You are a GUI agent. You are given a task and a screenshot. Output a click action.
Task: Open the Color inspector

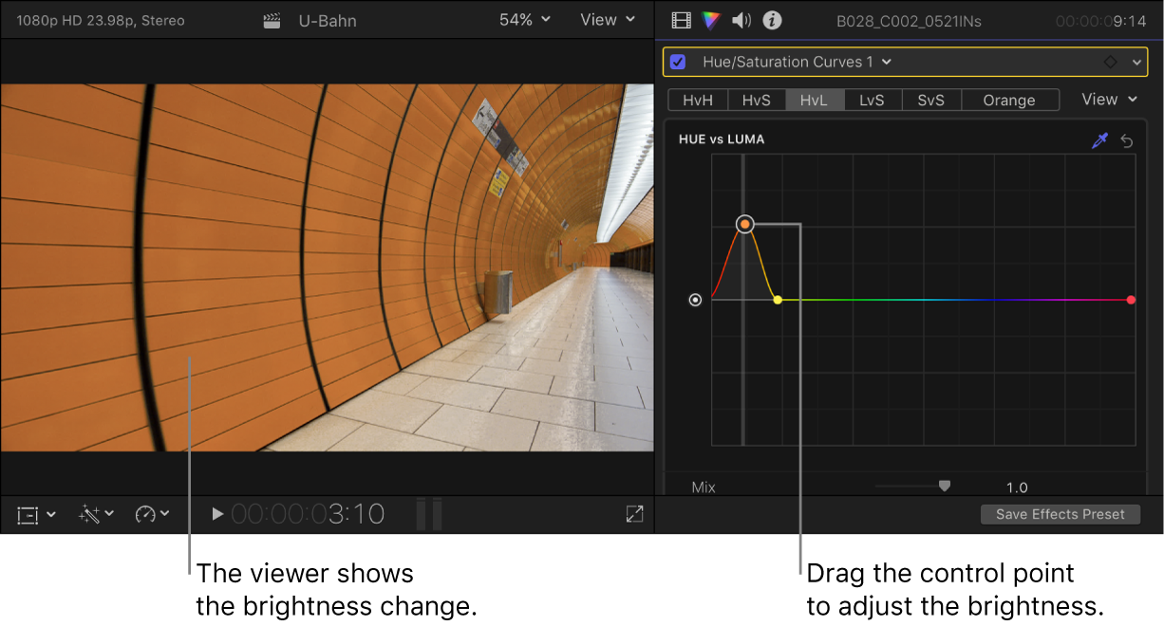(710, 20)
